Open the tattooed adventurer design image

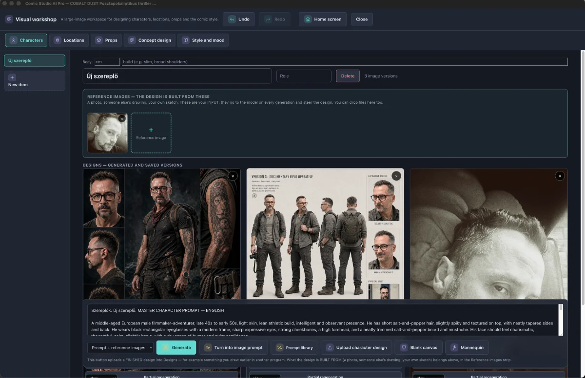click(x=162, y=234)
